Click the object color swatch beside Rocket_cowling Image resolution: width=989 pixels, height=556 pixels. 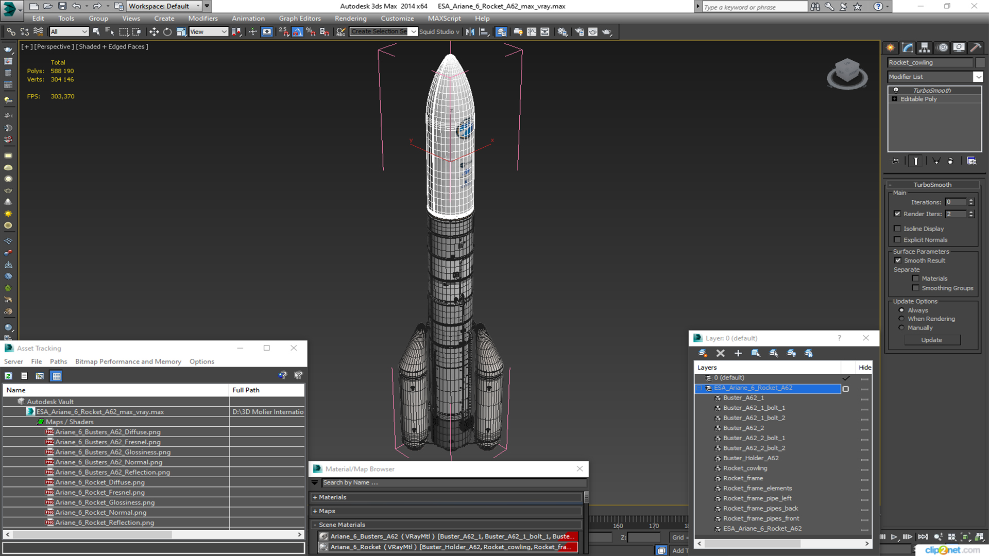[x=980, y=63]
